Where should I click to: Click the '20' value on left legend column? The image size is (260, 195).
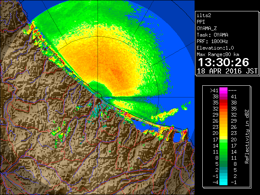point(215,133)
